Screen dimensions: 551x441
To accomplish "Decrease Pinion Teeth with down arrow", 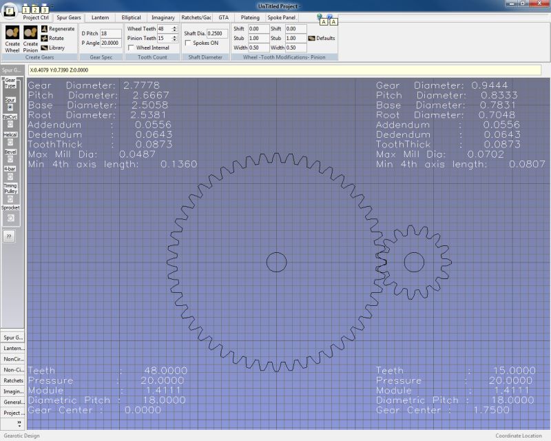I will pyautogui.click(x=174, y=40).
